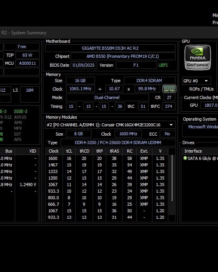
Task: Click the tRCD column header
Action: coord(84,151)
